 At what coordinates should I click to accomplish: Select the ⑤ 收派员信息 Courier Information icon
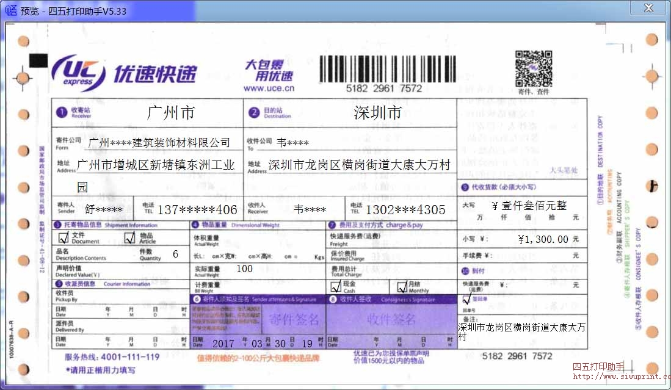59,283
